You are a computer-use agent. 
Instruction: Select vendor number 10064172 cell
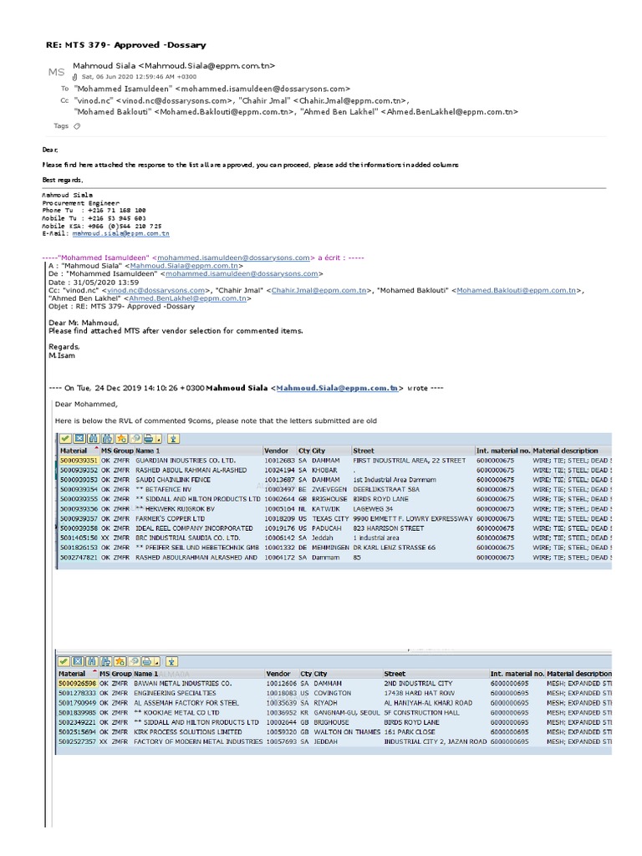pyautogui.click(x=279, y=558)
